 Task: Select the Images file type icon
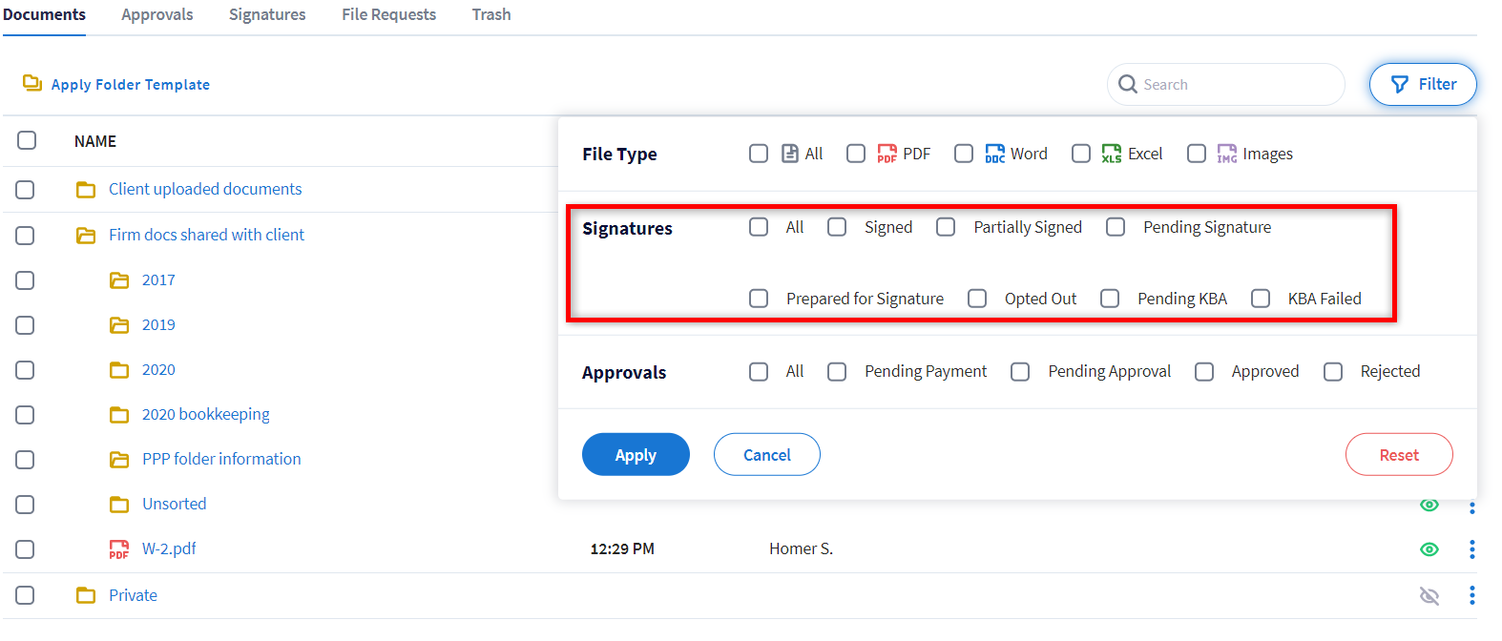point(1226,153)
